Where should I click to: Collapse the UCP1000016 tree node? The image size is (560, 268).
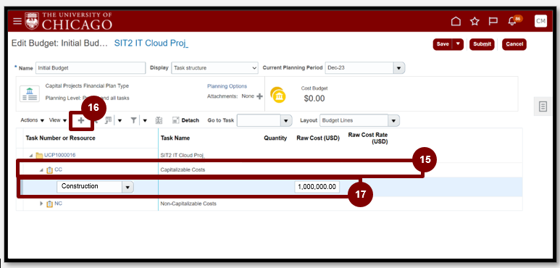[x=31, y=155]
